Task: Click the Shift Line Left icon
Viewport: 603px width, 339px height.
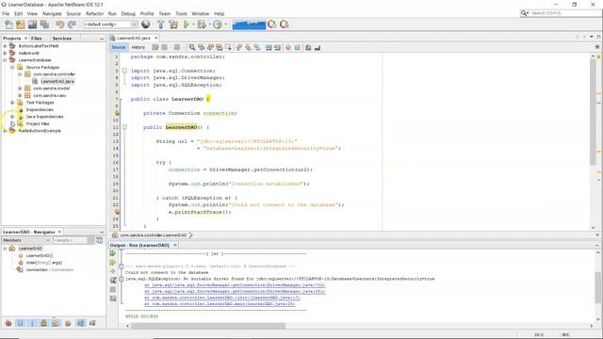Action: click(268, 47)
